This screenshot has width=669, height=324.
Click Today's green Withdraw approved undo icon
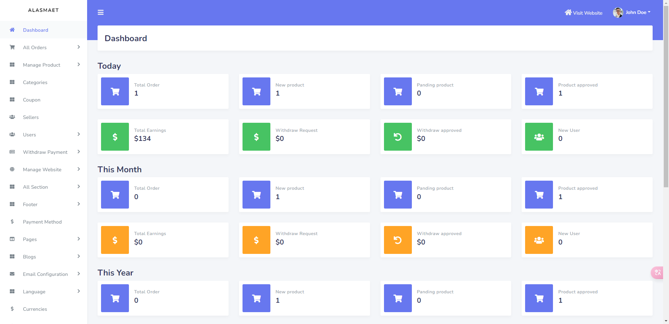(x=398, y=137)
